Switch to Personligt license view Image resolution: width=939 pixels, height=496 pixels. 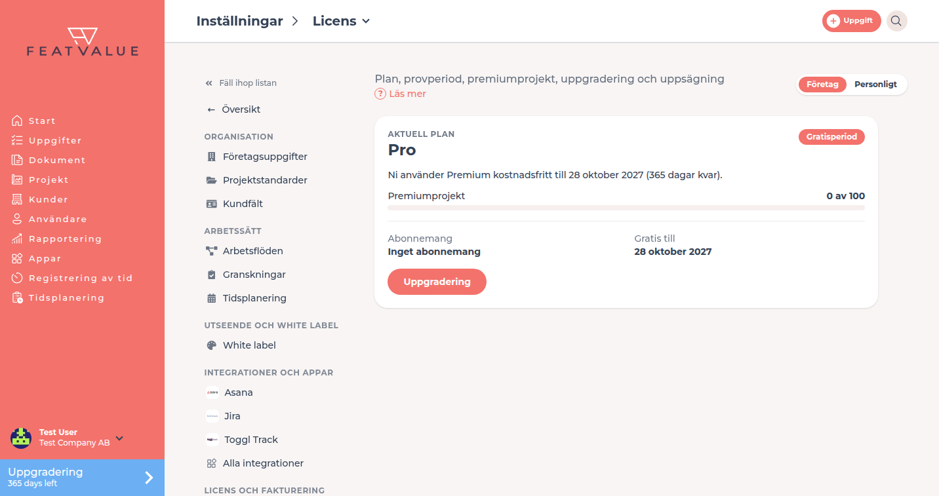(x=875, y=85)
